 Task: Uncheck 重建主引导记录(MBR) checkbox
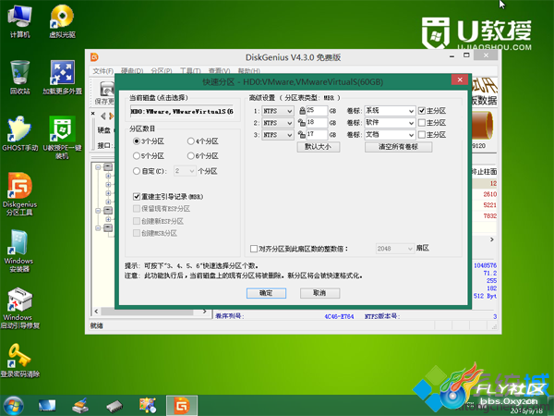(137, 196)
